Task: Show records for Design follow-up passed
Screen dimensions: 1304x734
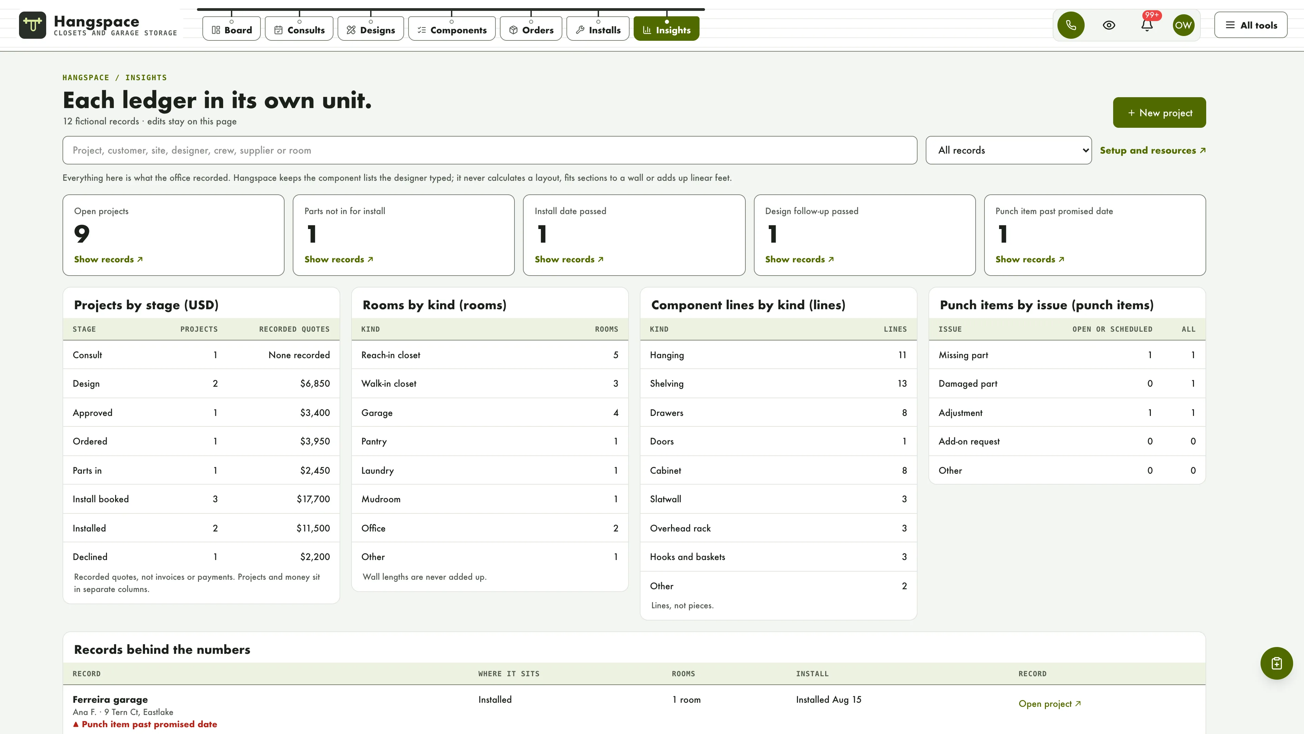Action: [x=799, y=259]
